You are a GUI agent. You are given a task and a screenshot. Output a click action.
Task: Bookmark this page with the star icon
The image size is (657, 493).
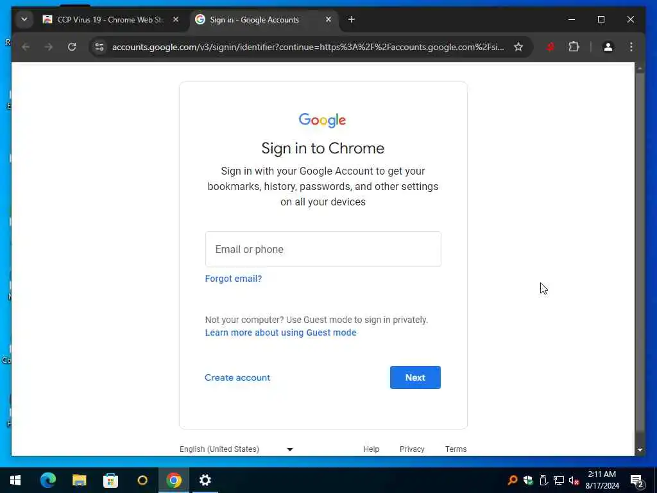point(518,47)
